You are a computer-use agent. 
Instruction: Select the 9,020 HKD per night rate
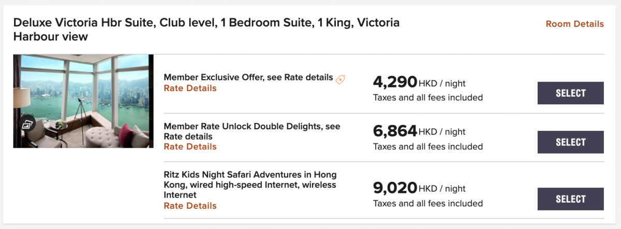[x=571, y=199]
